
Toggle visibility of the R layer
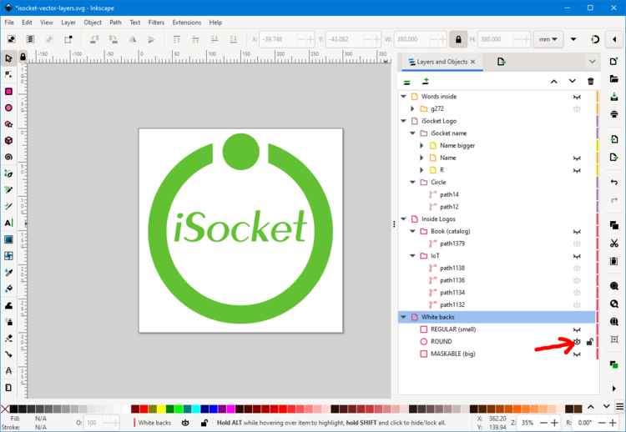tap(577, 170)
